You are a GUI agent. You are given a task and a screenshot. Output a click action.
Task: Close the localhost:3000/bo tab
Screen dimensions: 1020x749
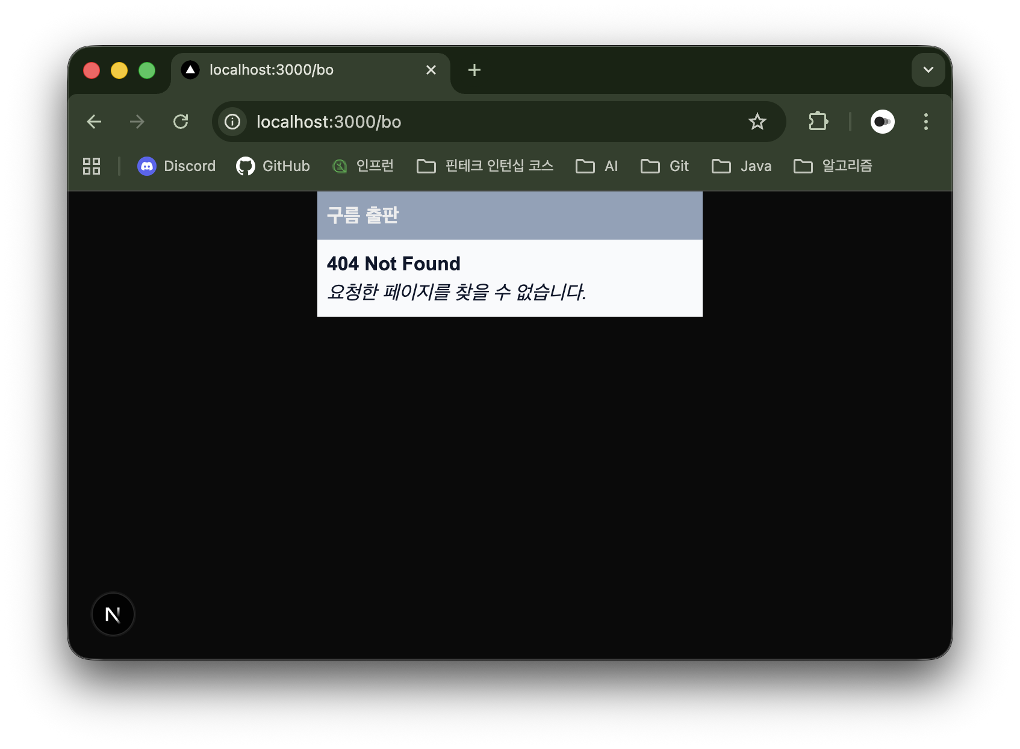coord(431,70)
